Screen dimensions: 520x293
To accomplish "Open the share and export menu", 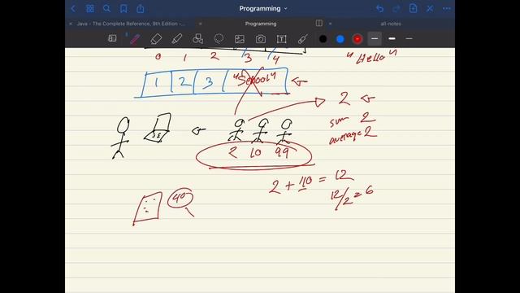I will tap(141, 9).
